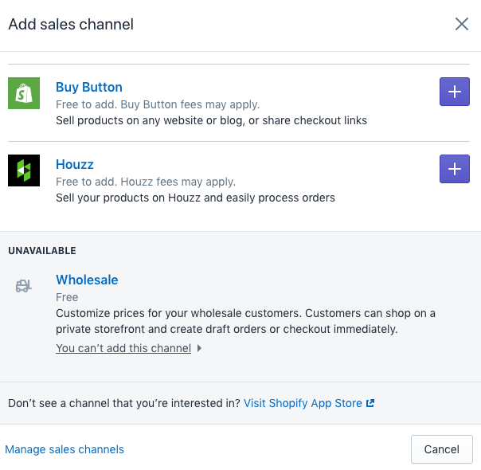Open the Buy Button title link

click(x=89, y=87)
